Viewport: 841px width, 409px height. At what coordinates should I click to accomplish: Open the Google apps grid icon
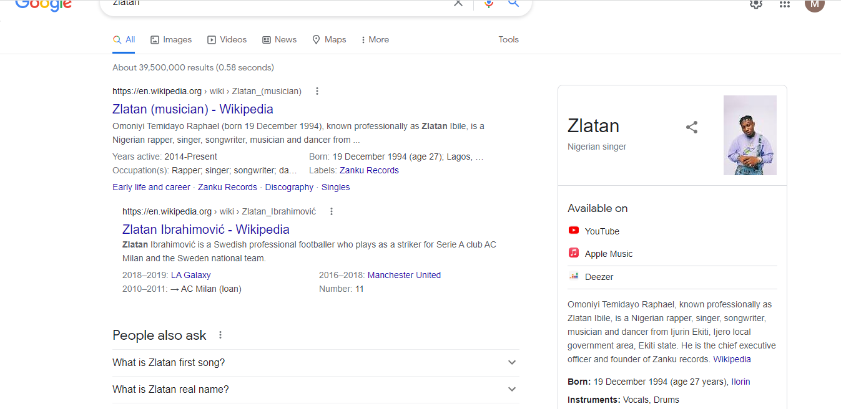pyautogui.click(x=785, y=4)
